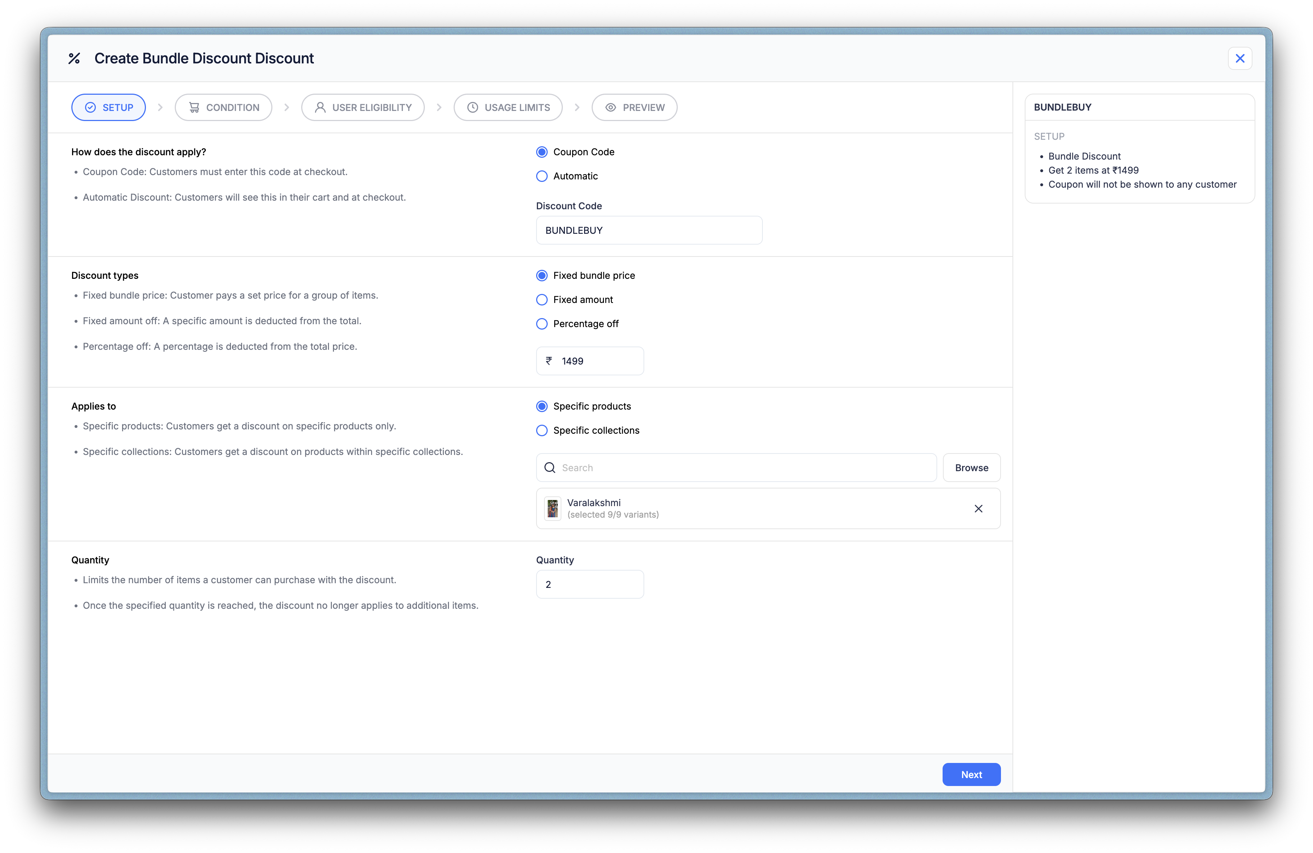Click the percent icon beside the dialog title

click(x=74, y=58)
